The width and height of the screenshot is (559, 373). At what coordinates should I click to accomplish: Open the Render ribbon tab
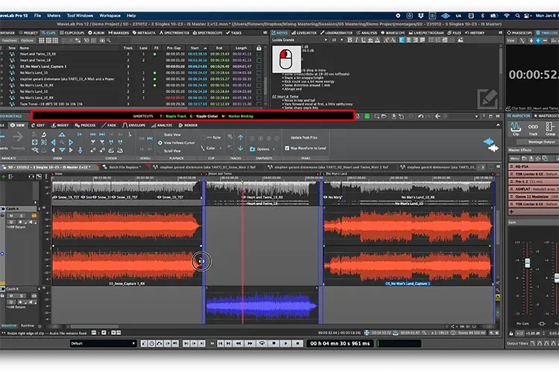(189, 125)
